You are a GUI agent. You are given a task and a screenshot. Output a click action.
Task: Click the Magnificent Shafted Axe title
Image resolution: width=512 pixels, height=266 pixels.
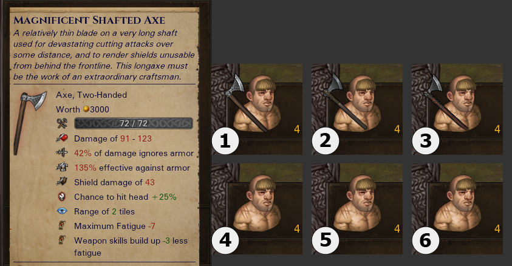89,20
